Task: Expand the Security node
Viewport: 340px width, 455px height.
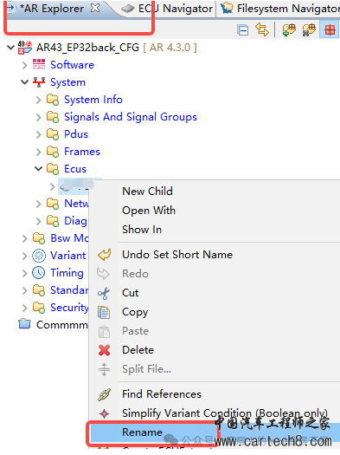Action: click(x=24, y=308)
